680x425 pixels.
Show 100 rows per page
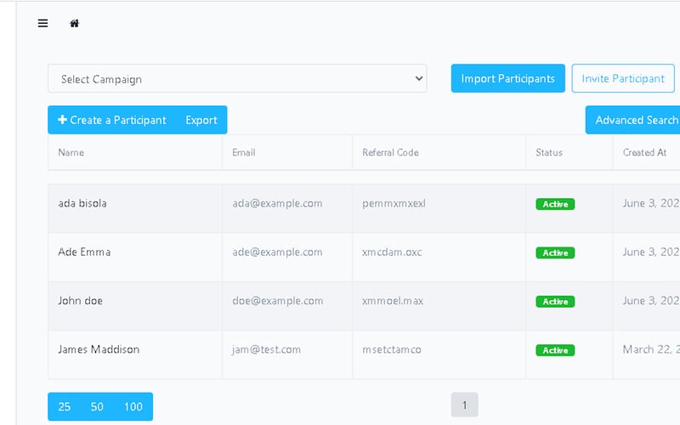[x=133, y=407]
